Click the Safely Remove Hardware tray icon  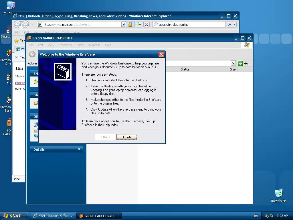272,215
